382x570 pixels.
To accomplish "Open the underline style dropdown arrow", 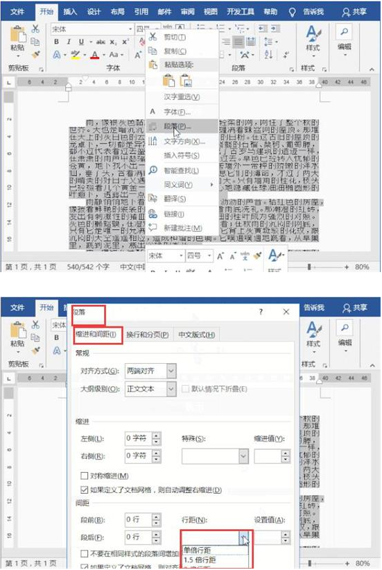I will (90, 42).
